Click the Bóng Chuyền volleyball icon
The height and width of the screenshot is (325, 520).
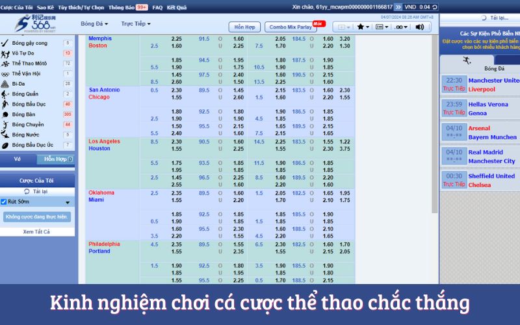tap(5, 124)
